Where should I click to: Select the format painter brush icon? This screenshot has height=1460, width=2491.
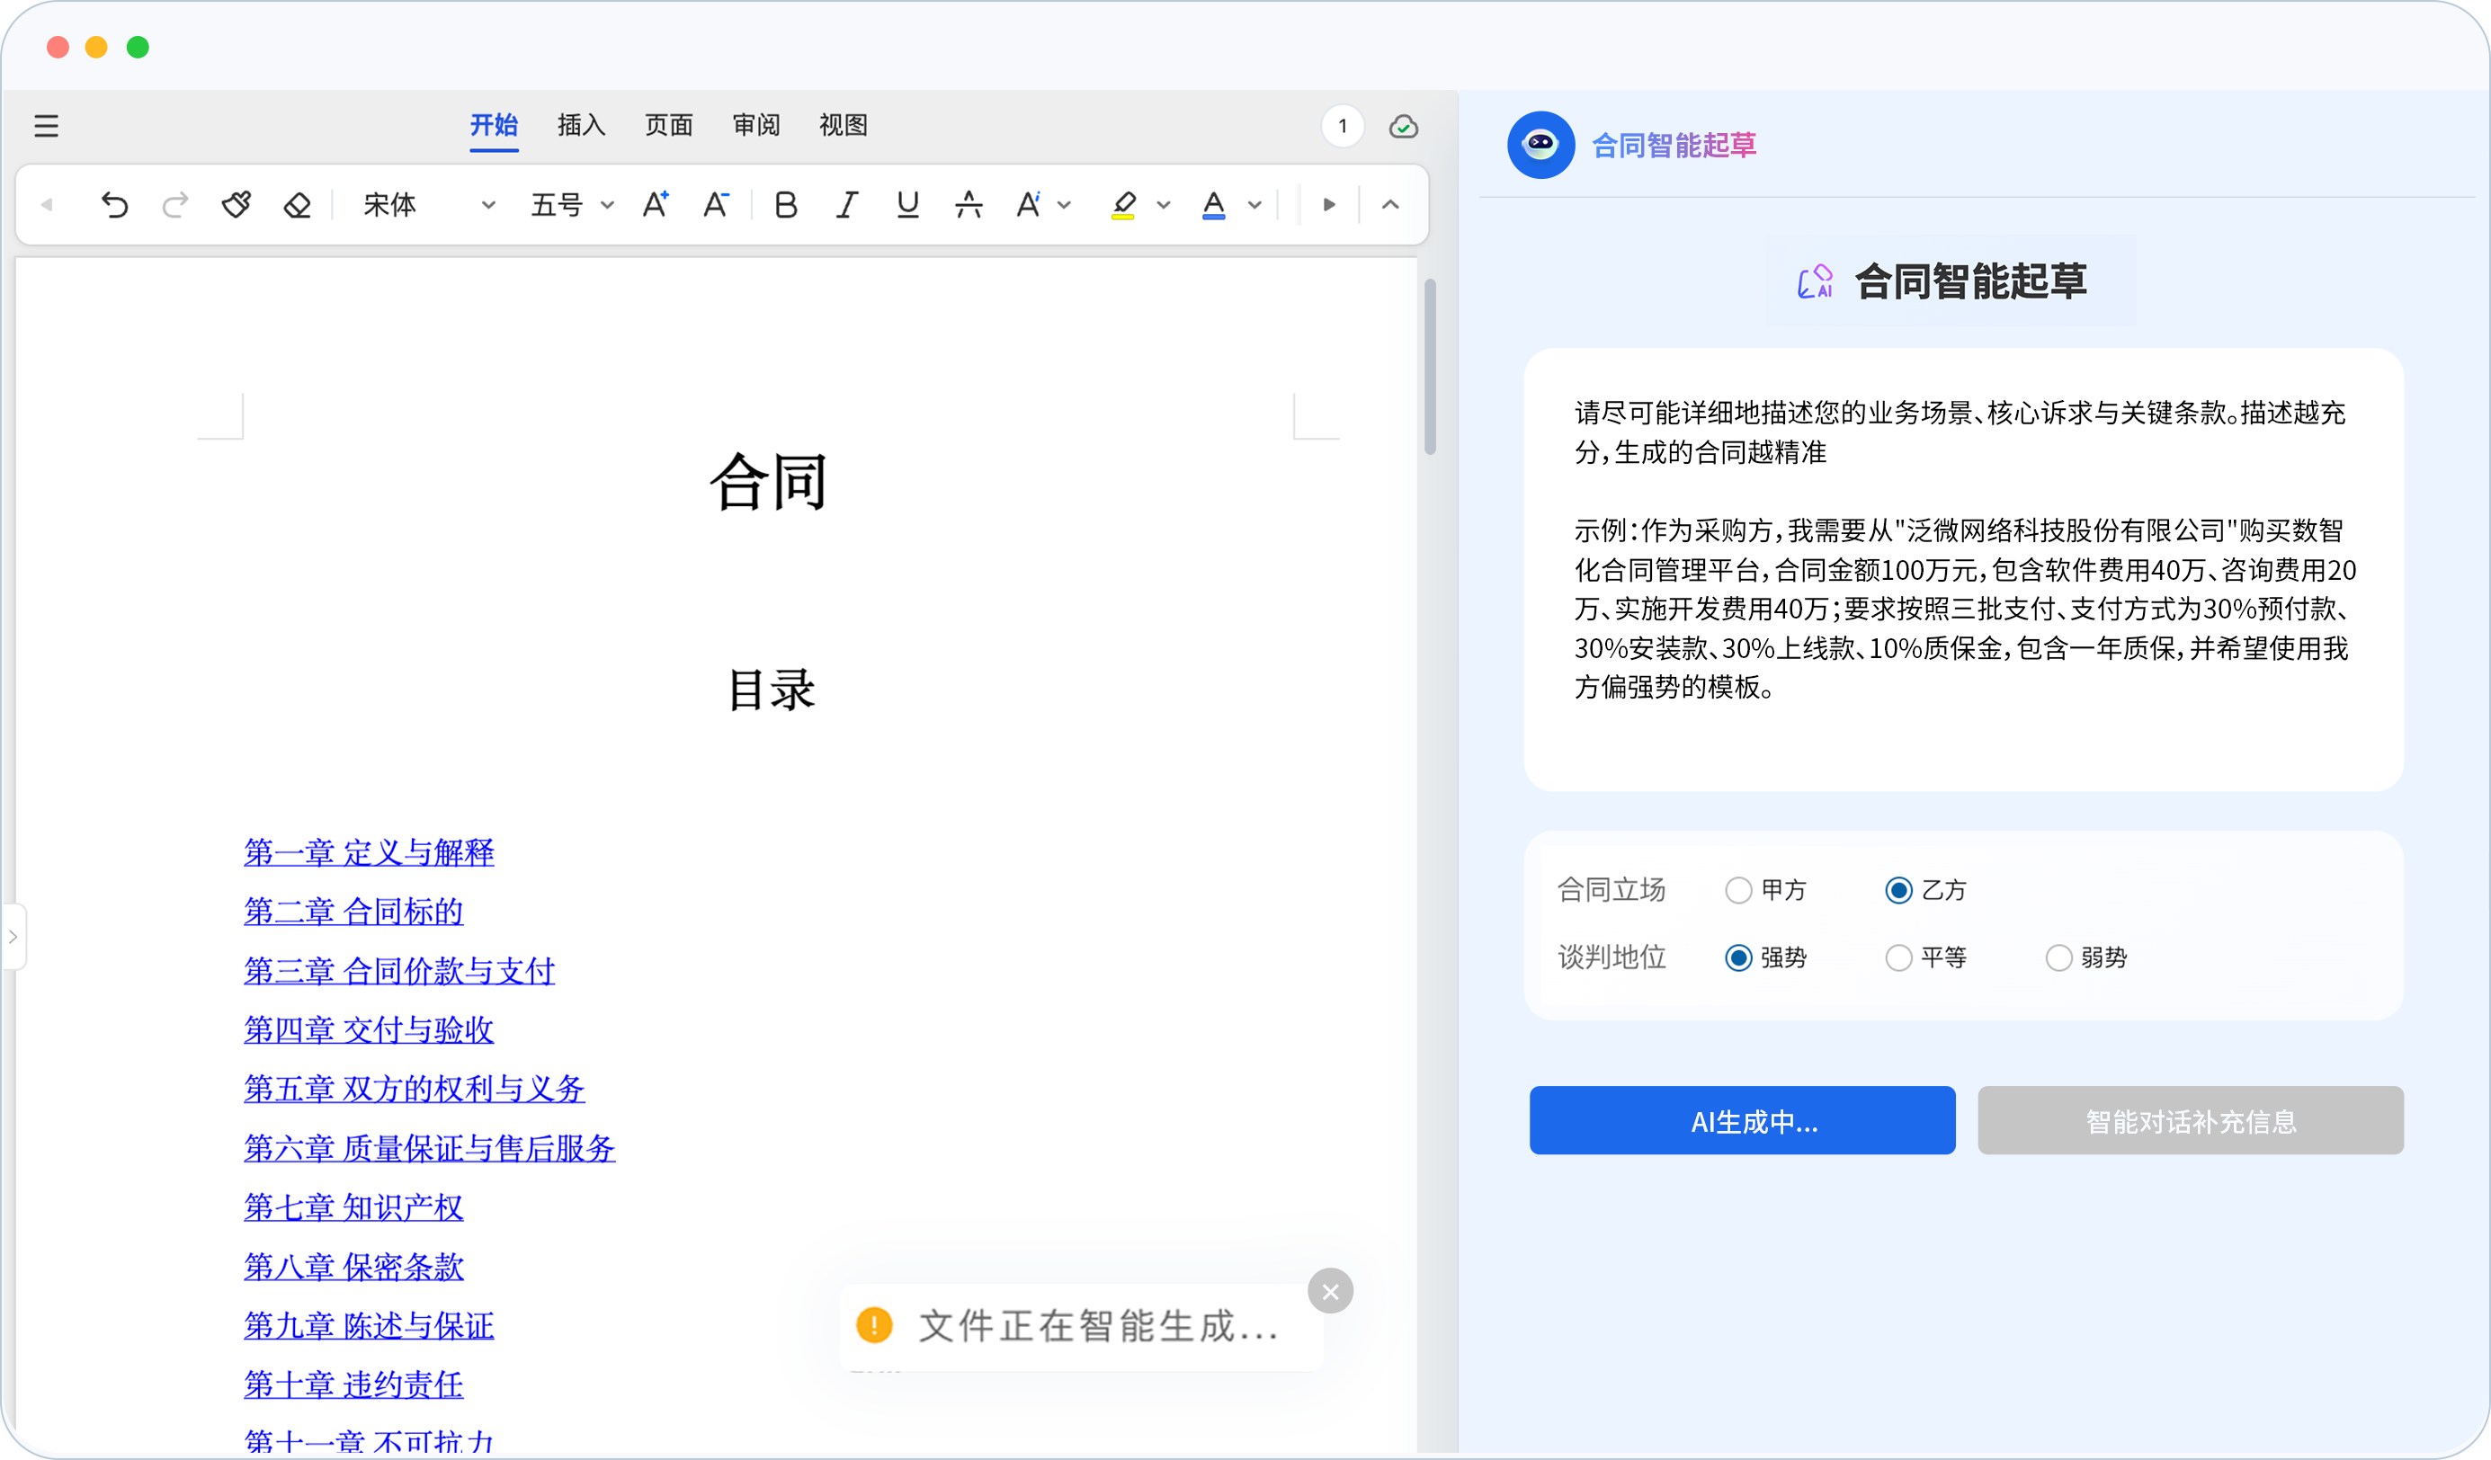point(237,205)
